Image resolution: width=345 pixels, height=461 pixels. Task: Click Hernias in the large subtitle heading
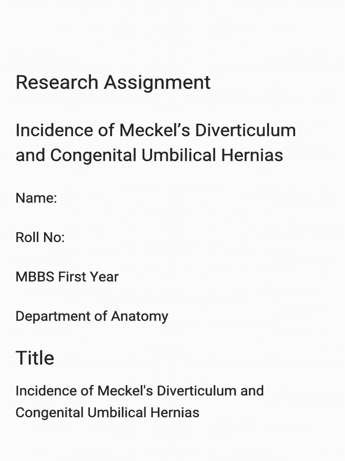[x=252, y=155]
